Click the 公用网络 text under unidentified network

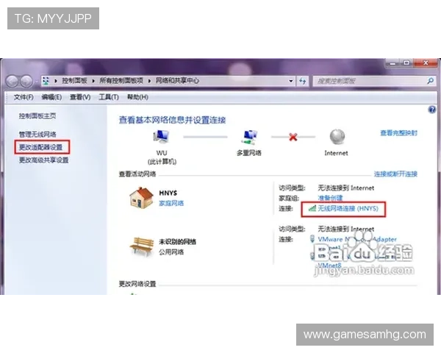[x=171, y=252]
